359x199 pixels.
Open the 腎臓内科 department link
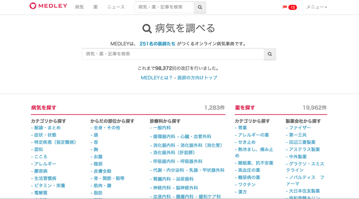(x=162, y=179)
